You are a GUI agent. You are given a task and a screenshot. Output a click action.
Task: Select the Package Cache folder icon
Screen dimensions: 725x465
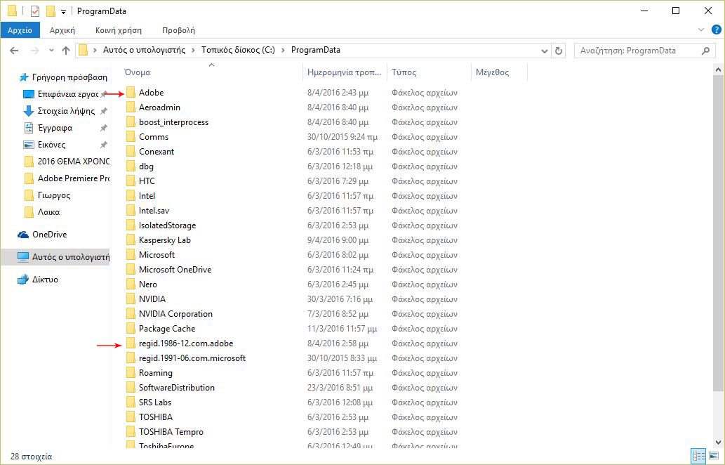pos(131,329)
